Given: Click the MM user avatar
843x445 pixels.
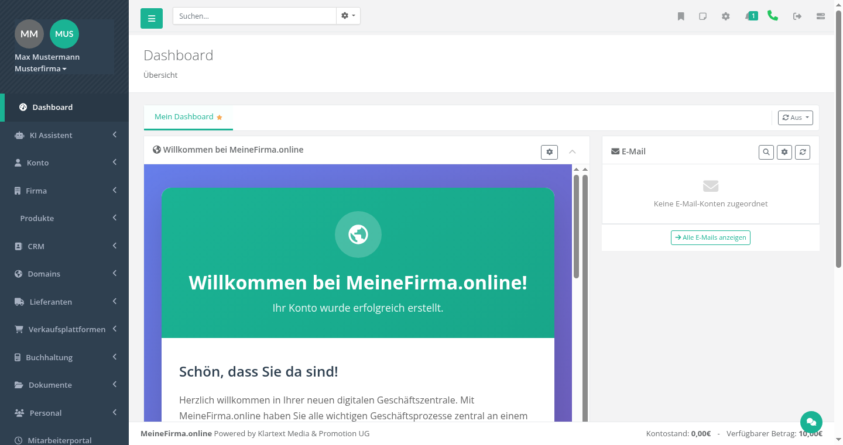Looking at the screenshot, I should (x=29, y=34).
